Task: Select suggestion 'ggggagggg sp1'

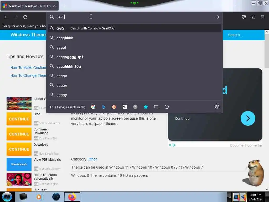Action: [x=134, y=57]
